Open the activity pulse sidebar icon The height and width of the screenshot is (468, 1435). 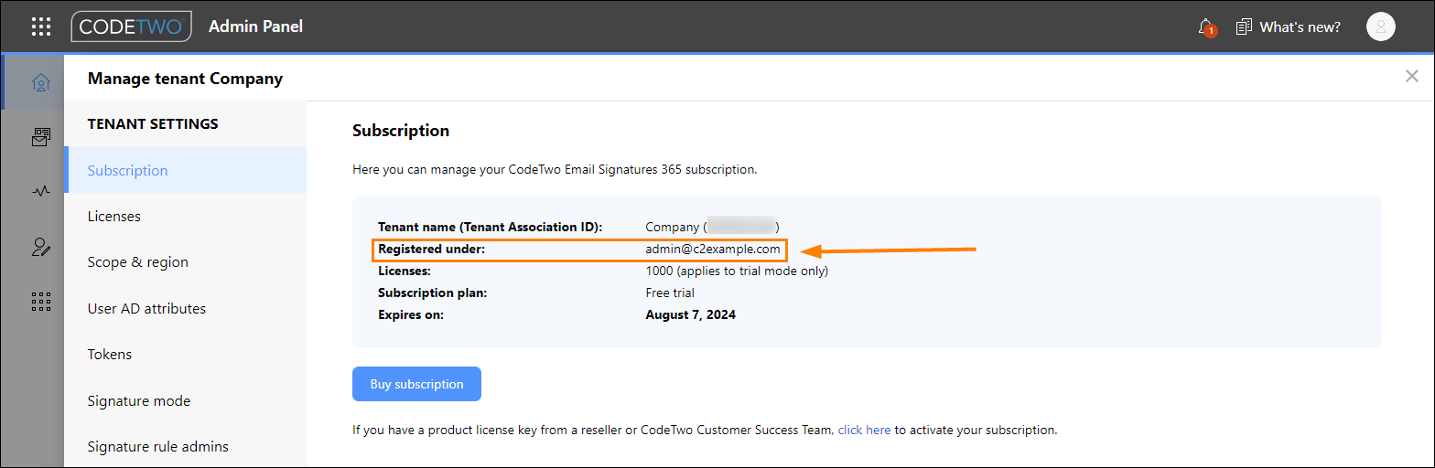point(40,192)
